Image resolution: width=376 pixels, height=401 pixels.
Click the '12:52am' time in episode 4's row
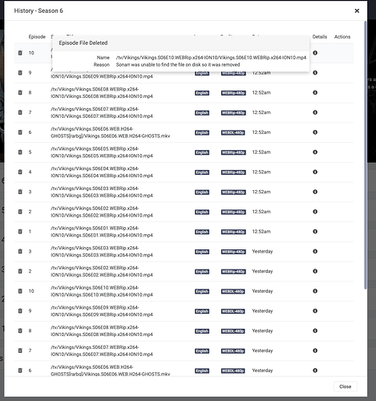point(261,172)
